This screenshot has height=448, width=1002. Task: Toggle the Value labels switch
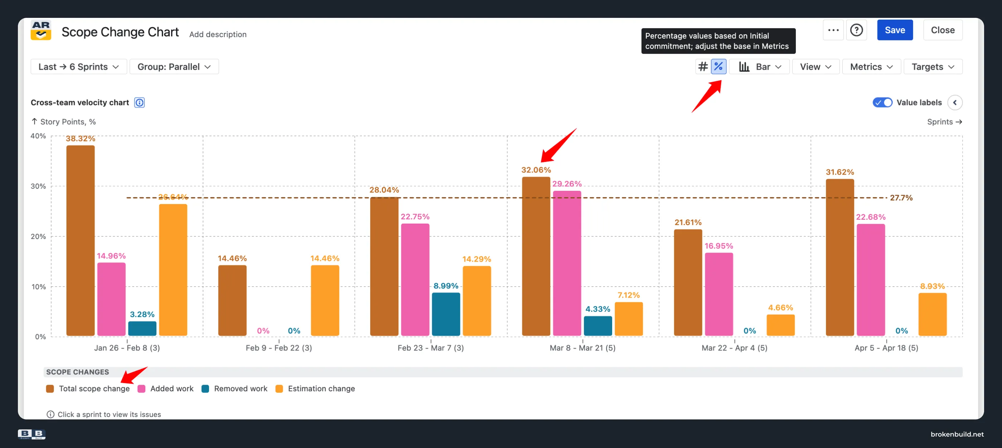coord(882,103)
